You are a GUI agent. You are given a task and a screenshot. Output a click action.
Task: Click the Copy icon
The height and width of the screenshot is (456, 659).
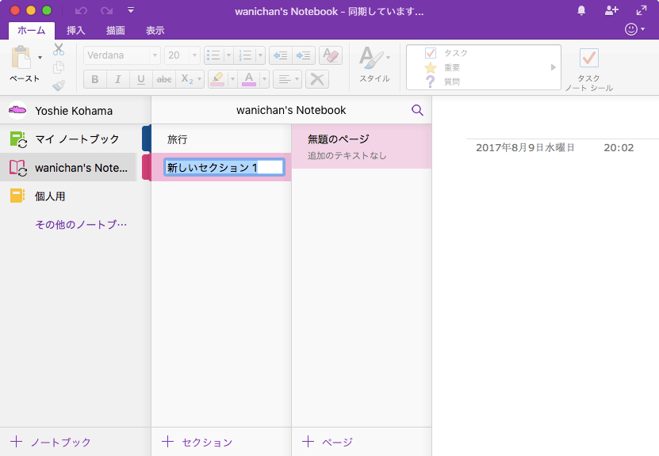(x=59, y=67)
